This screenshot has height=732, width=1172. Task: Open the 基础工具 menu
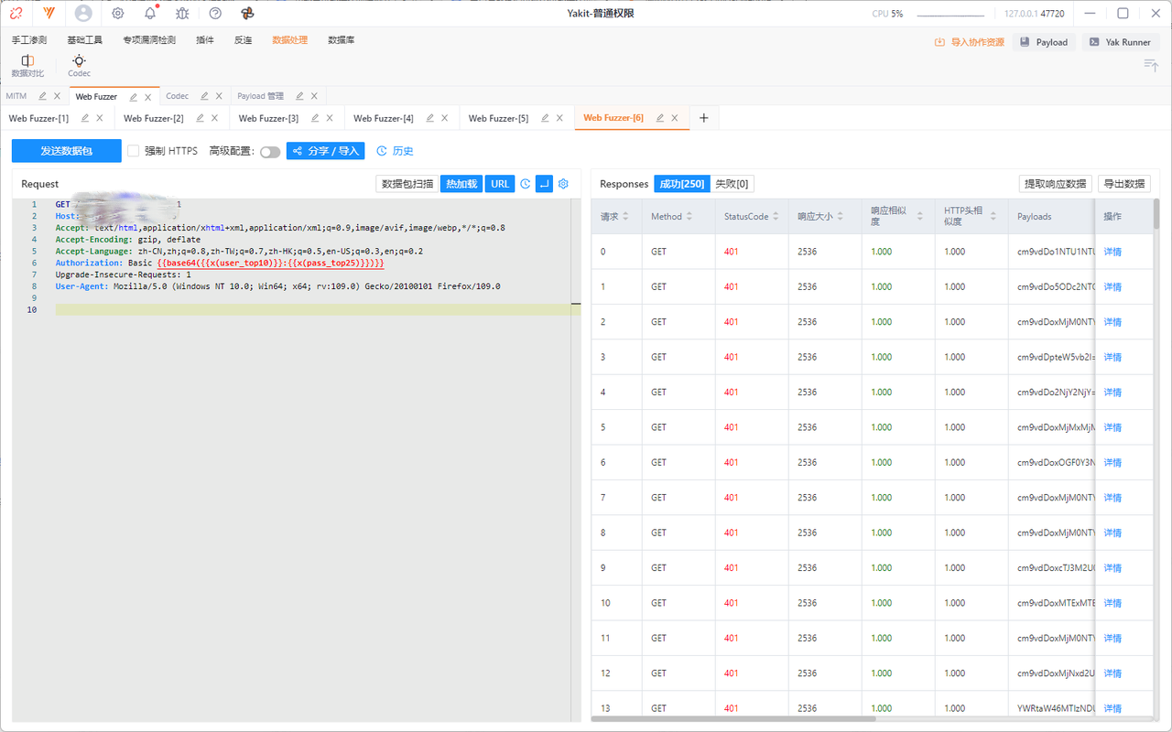84,40
